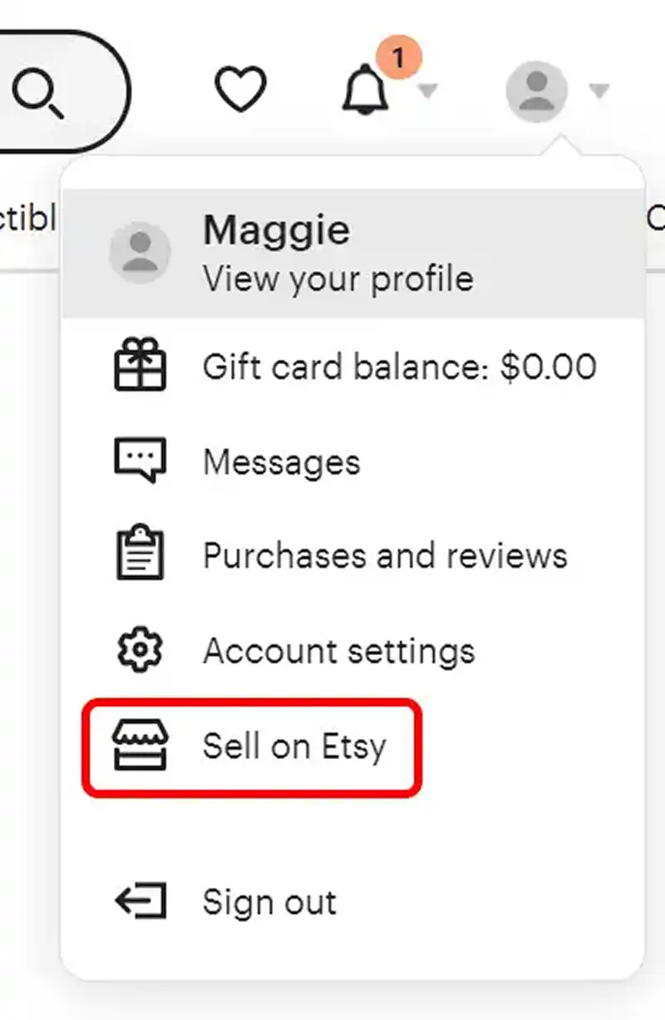The height and width of the screenshot is (1020, 665).
Task: Click the speech bubble Messages icon
Action: [x=141, y=458]
